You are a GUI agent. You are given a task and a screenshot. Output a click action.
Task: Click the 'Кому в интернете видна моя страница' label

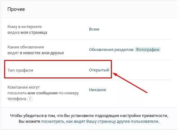[27, 30]
